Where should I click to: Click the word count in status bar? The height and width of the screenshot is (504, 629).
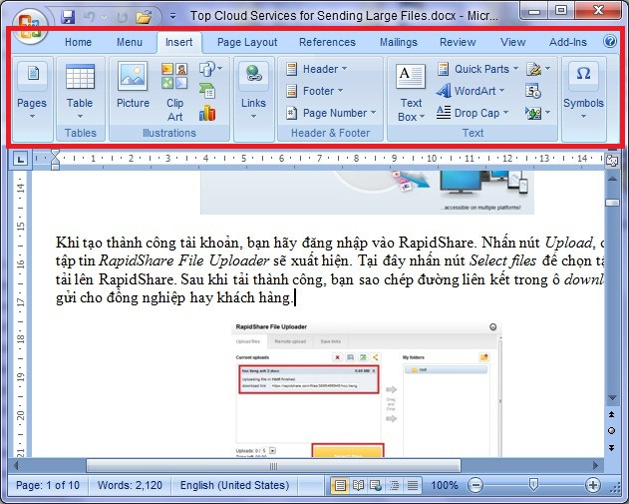point(128,485)
